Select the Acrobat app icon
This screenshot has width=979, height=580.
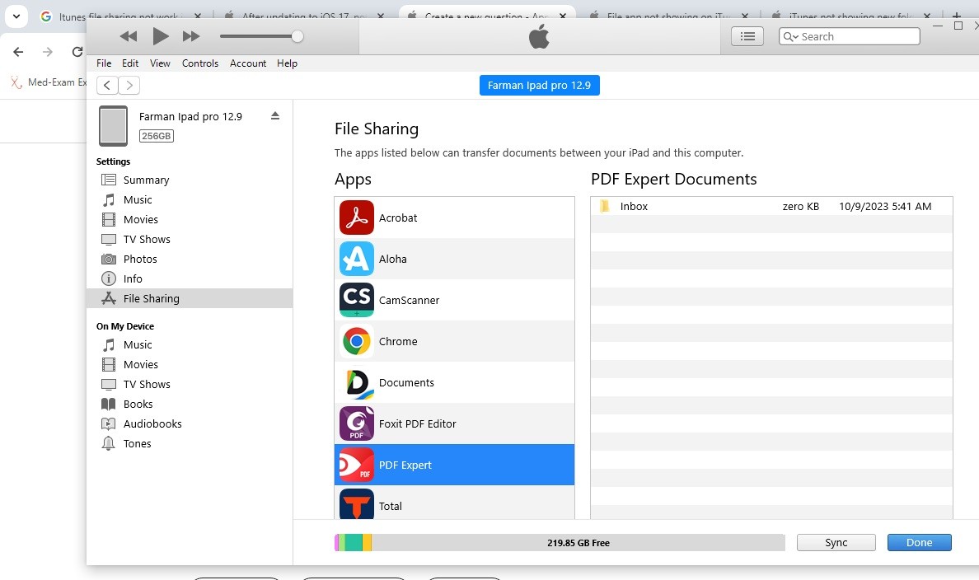click(x=356, y=217)
